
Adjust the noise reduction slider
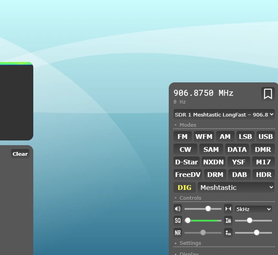point(203,233)
